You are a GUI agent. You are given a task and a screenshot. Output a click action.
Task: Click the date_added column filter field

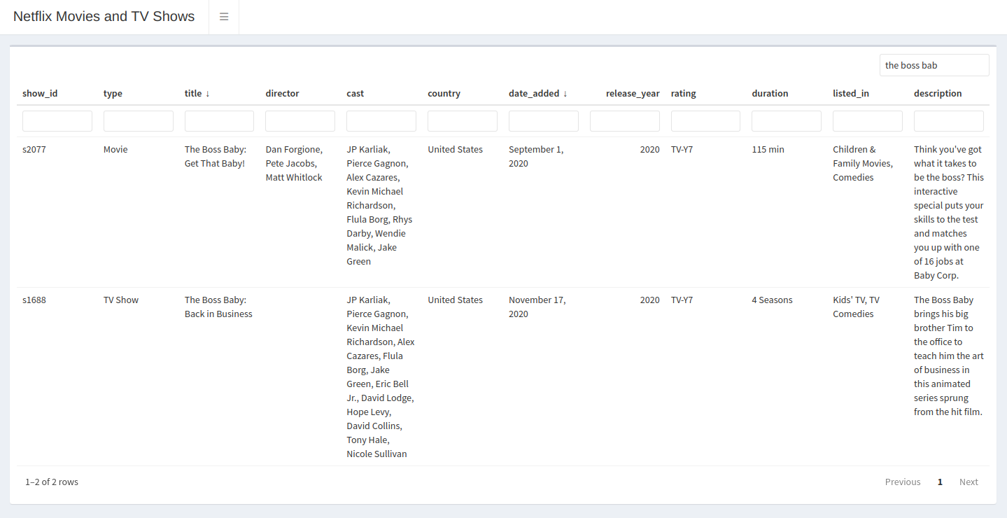tap(544, 121)
